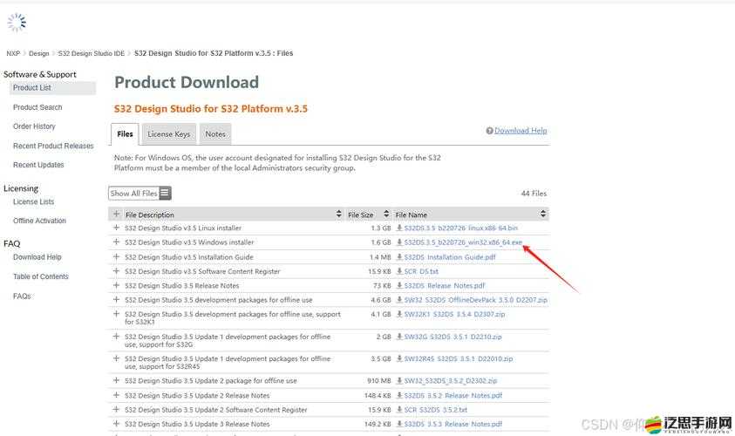Expand the S32 Design Studio v3.5 Linux installer row
Image resolution: width=735 pixels, height=436 pixels.
[x=116, y=228]
